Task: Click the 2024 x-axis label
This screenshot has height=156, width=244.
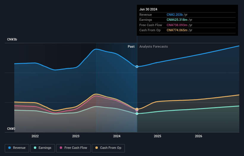Action: pyautogui.click(x=117, y=136)
